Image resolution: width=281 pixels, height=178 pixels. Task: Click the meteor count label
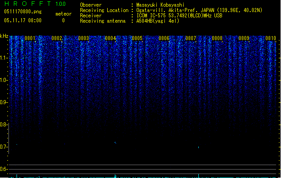point(63,14)
